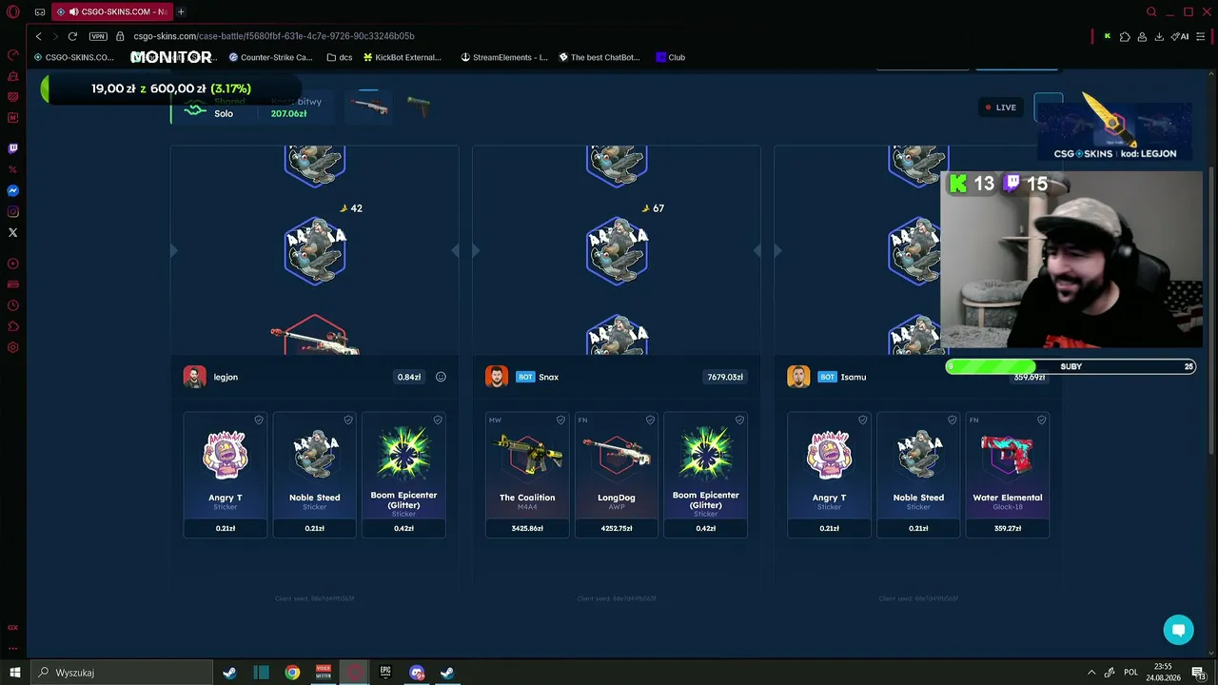Open the KickBot External bookmark

403,57
